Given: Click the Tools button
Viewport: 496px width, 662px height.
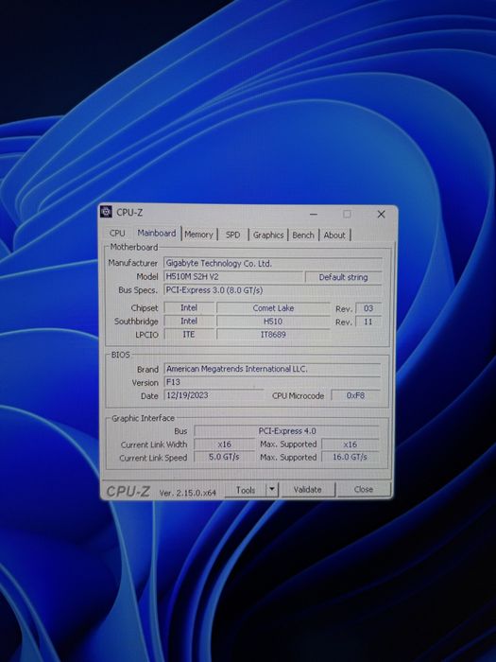Looking at the screenshot, I should coord(246,490).
